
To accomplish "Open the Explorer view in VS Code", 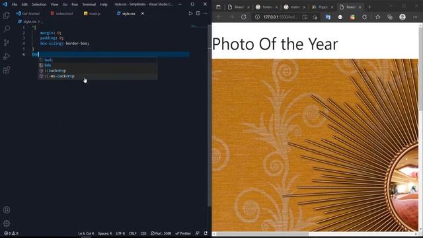I will click(x=7, y=15).
